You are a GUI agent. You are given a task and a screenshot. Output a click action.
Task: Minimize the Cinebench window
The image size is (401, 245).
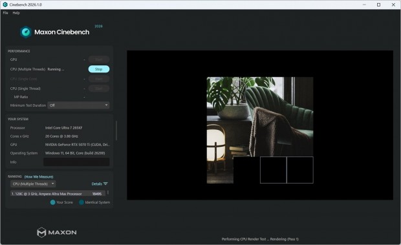click(364, 5)
